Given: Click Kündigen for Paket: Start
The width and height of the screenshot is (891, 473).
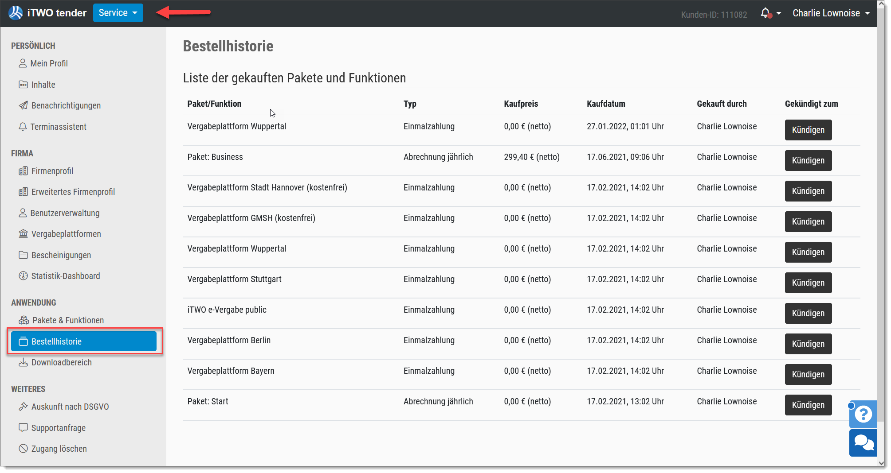Looking at the screenshot, I should tap(808, 405).
